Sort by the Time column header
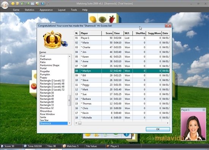The height and width of the screenshot is (150, 209). [x=118, y=33]
